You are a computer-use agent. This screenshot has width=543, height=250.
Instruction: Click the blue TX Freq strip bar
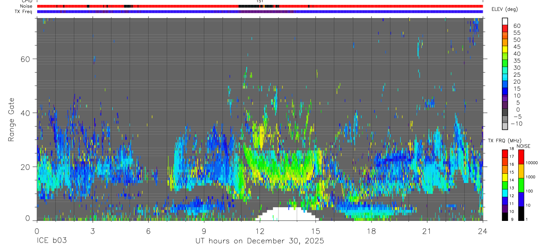260,11
